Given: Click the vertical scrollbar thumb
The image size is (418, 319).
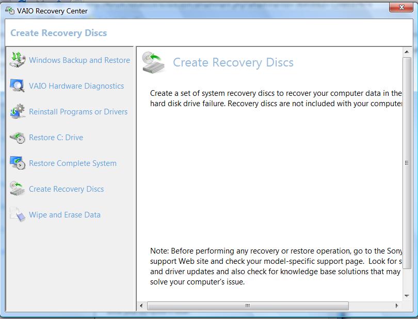Looking at the screenshot, I should pos(407,163).
